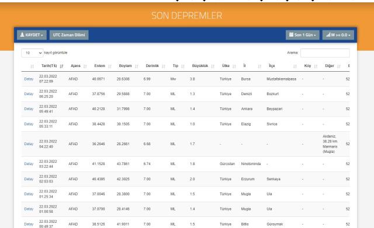Sort by the Boylam column icon

136,66
